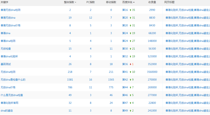210x115 pixels.
Task: Open page title link in 香港无创dna检测 row
Action: [x=188, y=10]
